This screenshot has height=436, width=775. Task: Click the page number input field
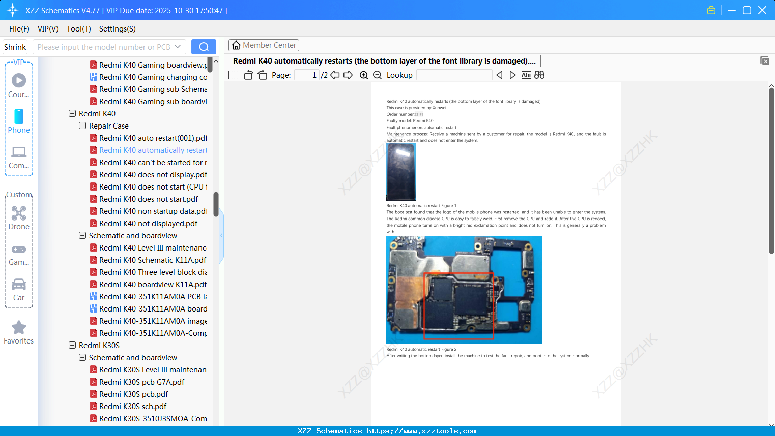coord(306,75)
